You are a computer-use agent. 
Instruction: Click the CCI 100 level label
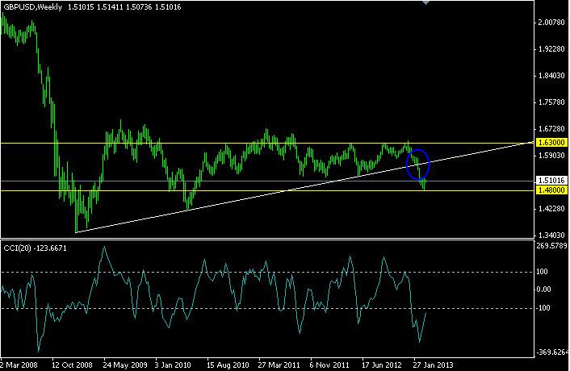point(542,272)
